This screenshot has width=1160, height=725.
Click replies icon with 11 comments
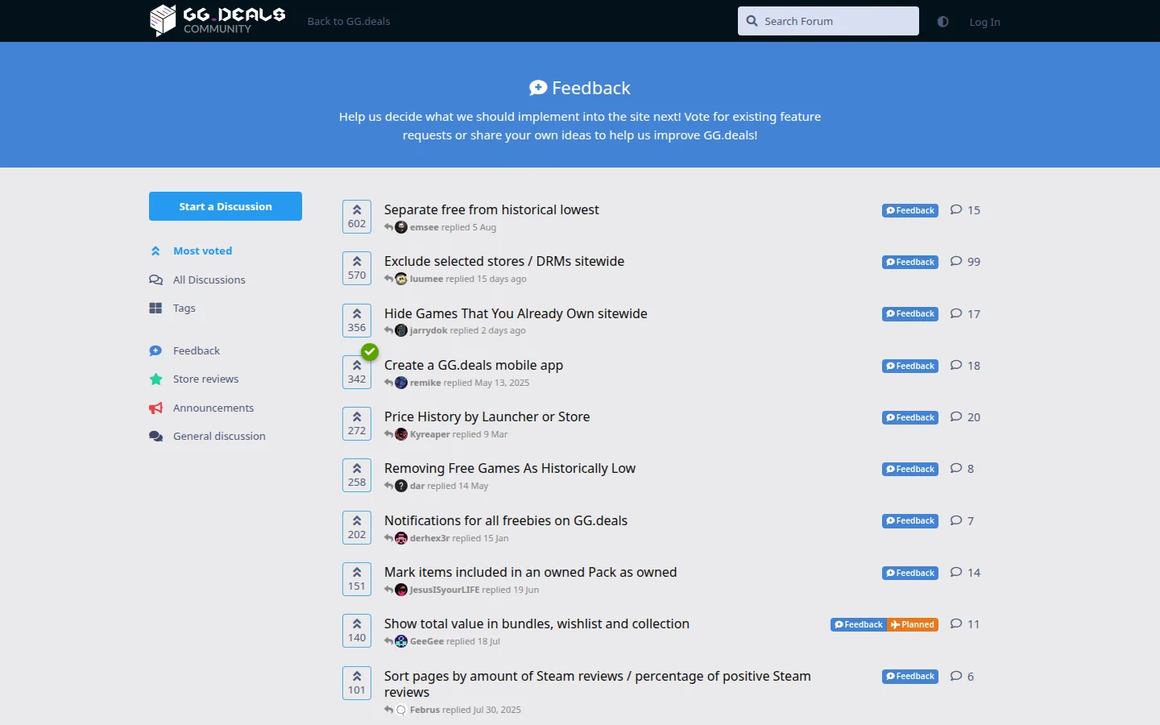pyautogui.click(x=956, y=623)
